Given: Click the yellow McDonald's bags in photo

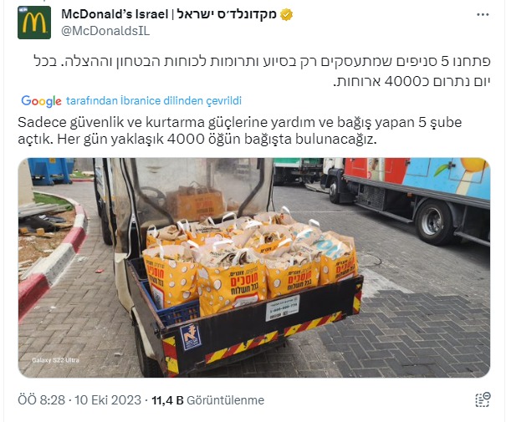Looking at the screenshot, I should 250,260.
